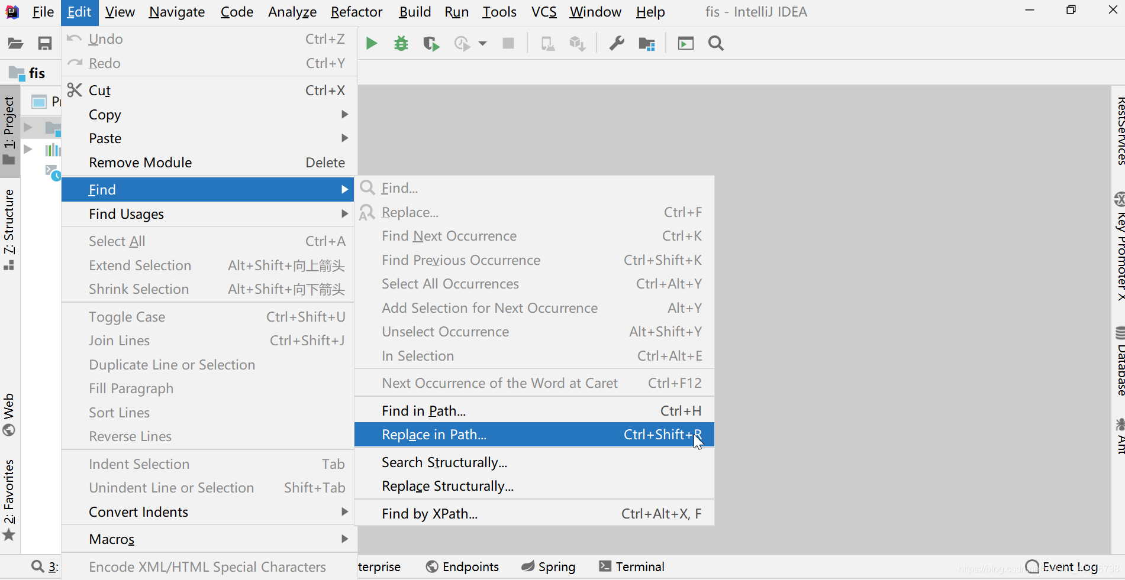Click the Ant icon on right sidebar
This screenshot has width=1125, height=580.
[x=1120, y=425]
